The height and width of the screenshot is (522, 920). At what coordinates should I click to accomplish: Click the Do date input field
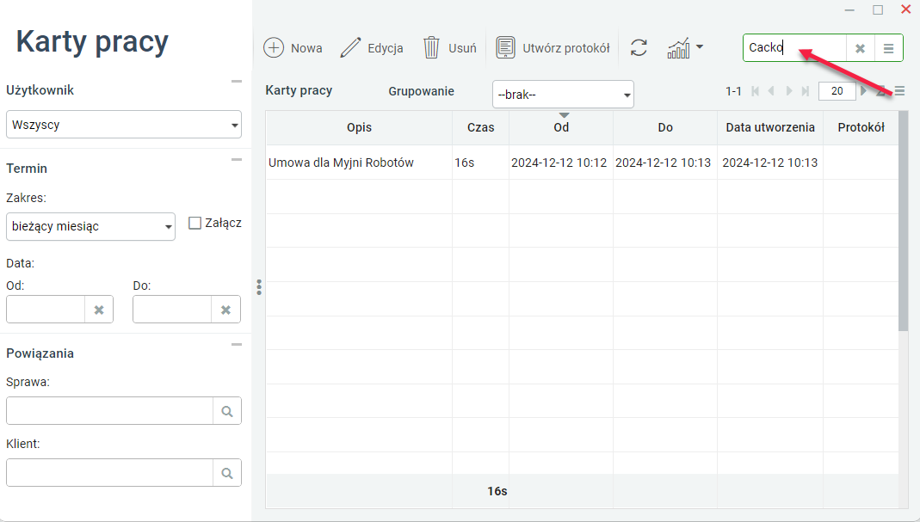[x=172, y=309]
